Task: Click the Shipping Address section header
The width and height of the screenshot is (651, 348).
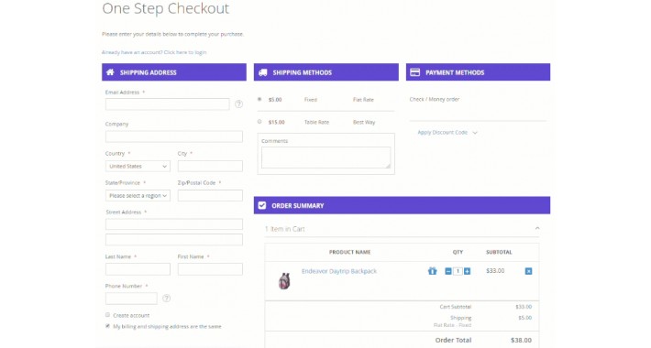Action: [x=174, y=72]
